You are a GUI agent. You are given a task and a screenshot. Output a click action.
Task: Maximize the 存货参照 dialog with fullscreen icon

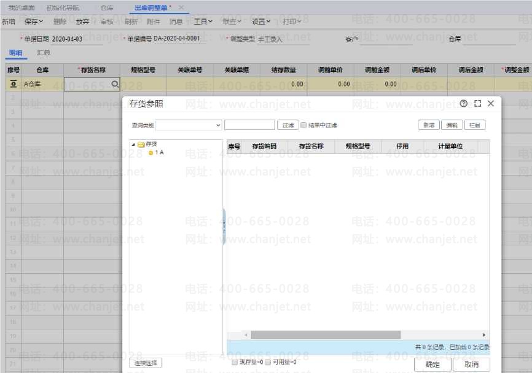coord(477,104)
